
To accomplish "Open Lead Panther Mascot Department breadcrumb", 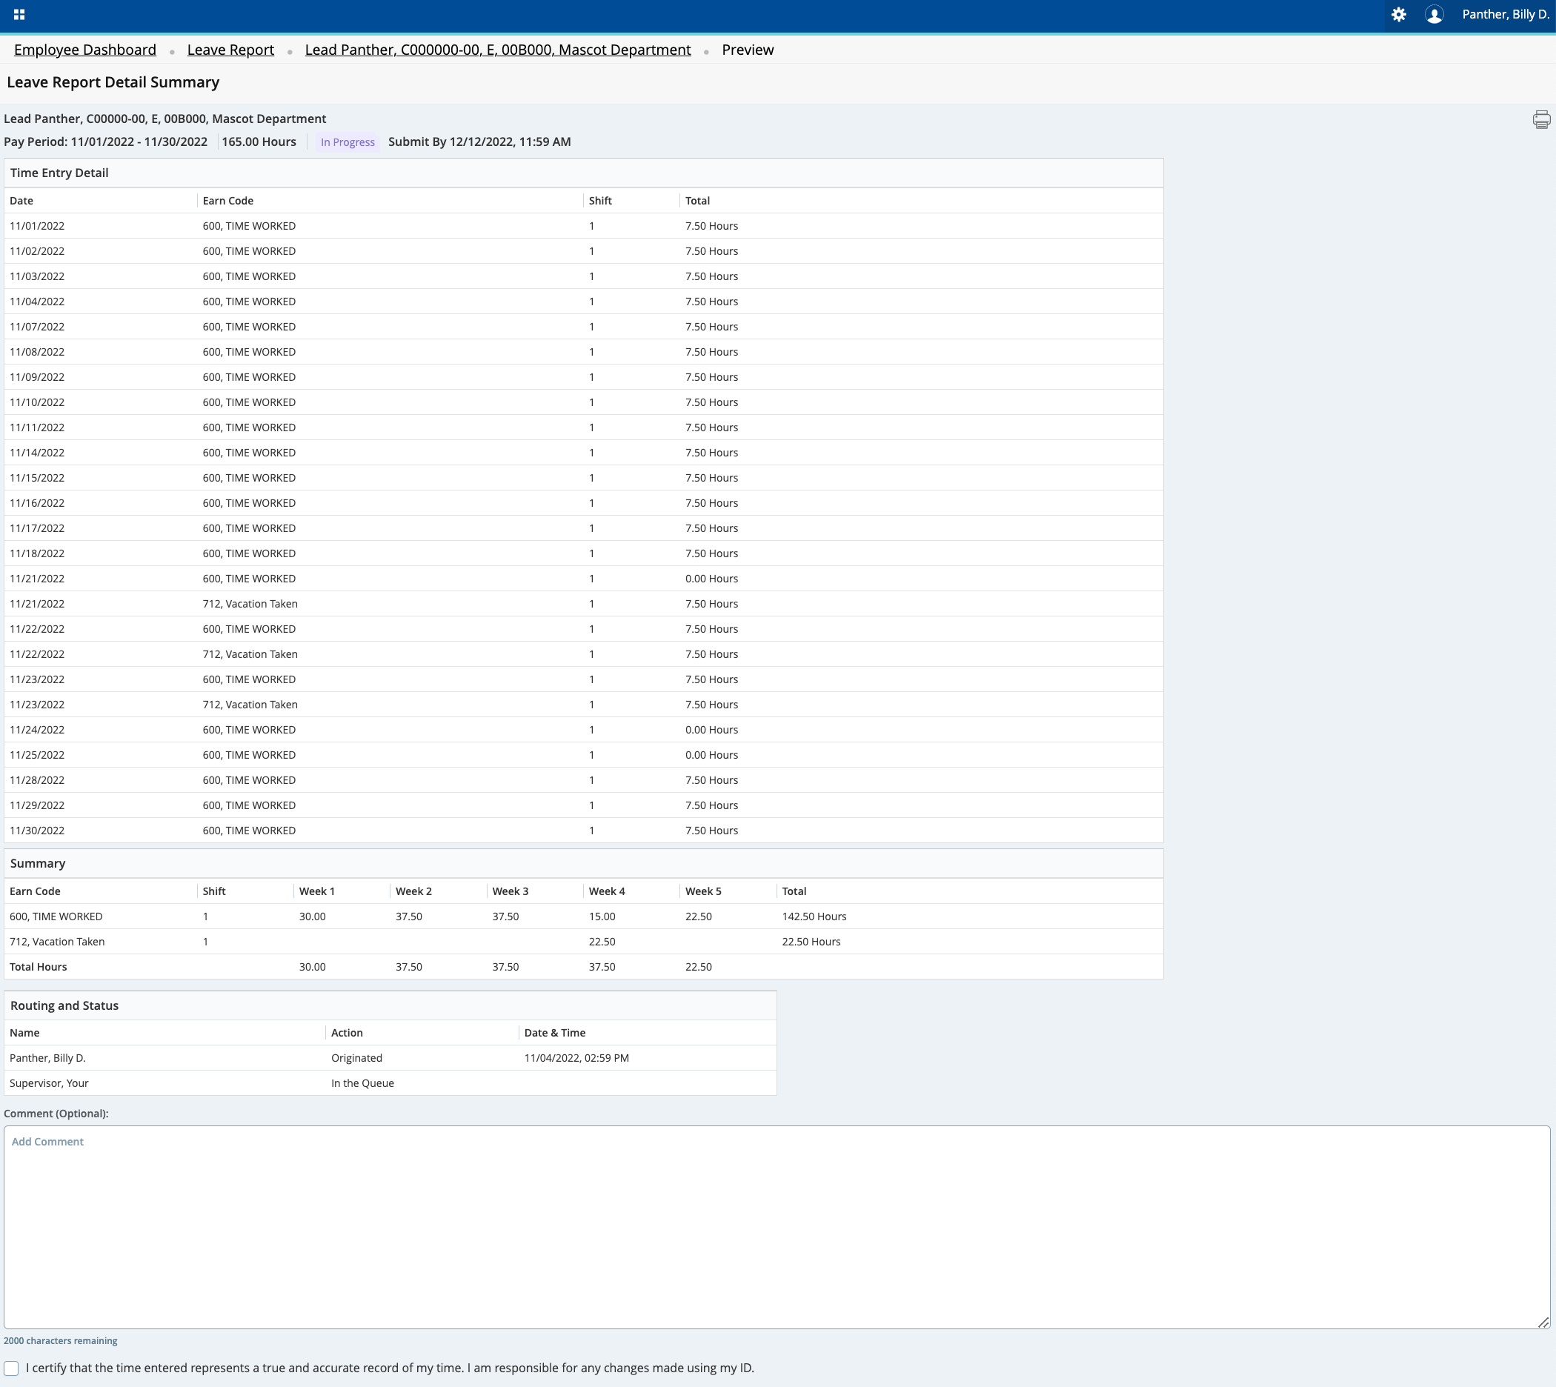I will (498, 50).
